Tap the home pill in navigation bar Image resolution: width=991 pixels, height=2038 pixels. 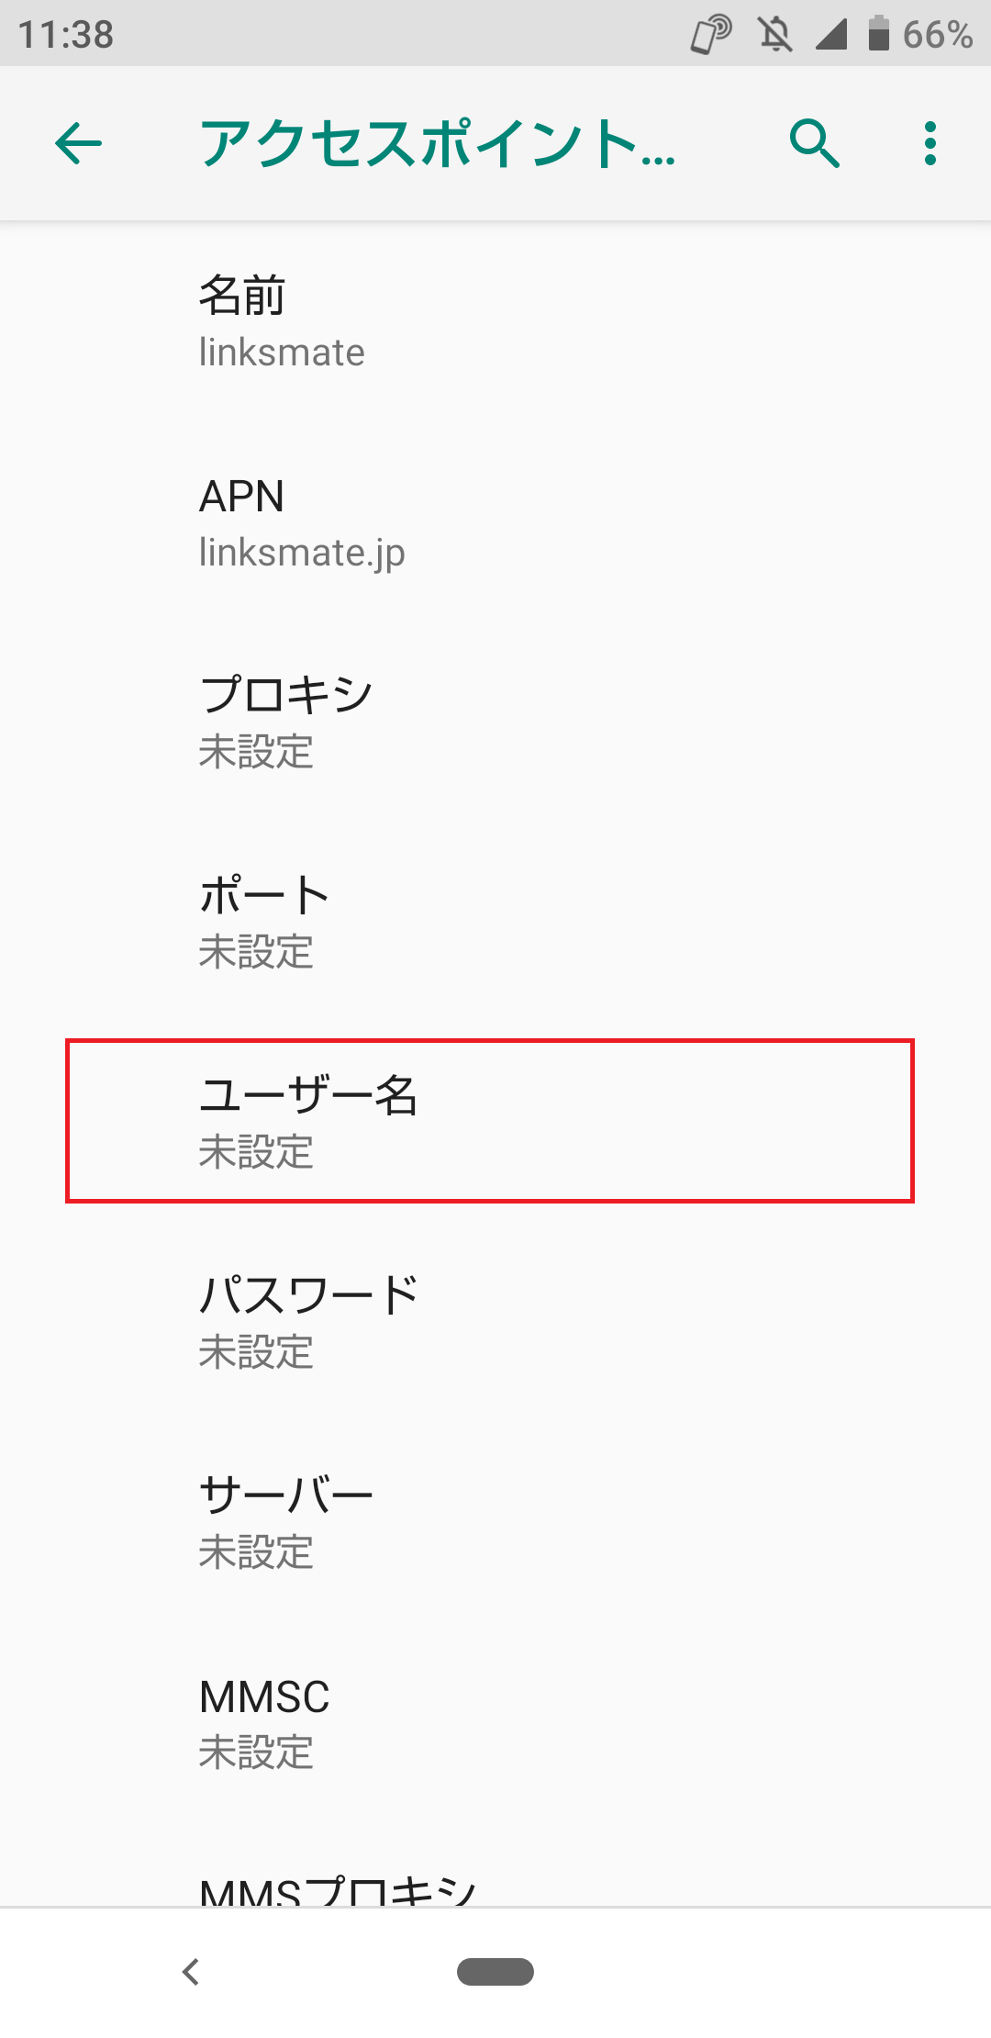[495, 1971]
